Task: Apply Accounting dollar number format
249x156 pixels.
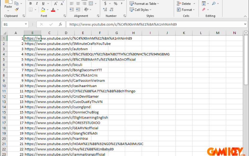Action: (x=106, y=4)
